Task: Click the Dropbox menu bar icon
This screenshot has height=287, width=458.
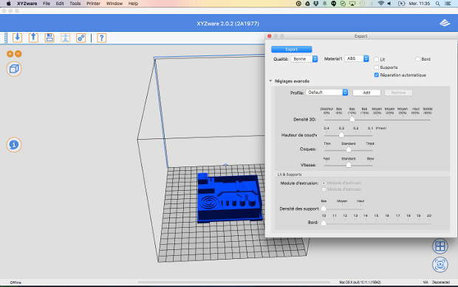Action: (x=315, y=4)
